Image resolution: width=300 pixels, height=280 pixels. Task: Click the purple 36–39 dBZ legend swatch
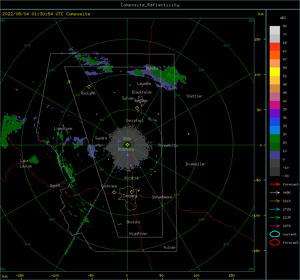pos(275,113)
